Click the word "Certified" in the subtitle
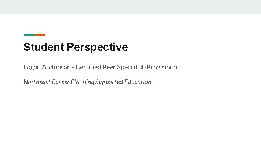261x147 pixels. 89,67
